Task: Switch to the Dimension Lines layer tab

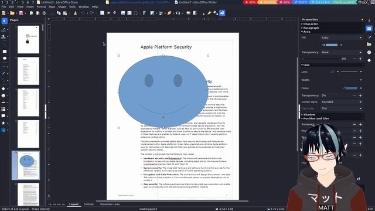Action: coord(110,205)
